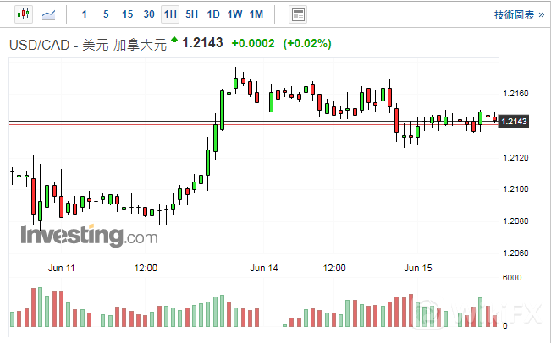The width and height of the screenshot is (551, 343).
Task: Select the 1H timeframe
Action: pyautogui.click(x=170, y=14)
